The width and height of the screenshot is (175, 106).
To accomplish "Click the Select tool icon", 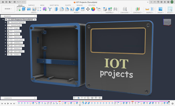I will point(170,9).
